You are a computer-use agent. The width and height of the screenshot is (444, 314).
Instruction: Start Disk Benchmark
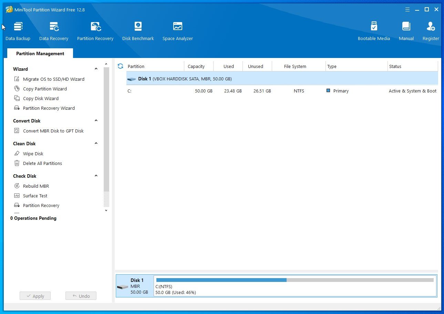pyautogui.click(x=138, y=31)
